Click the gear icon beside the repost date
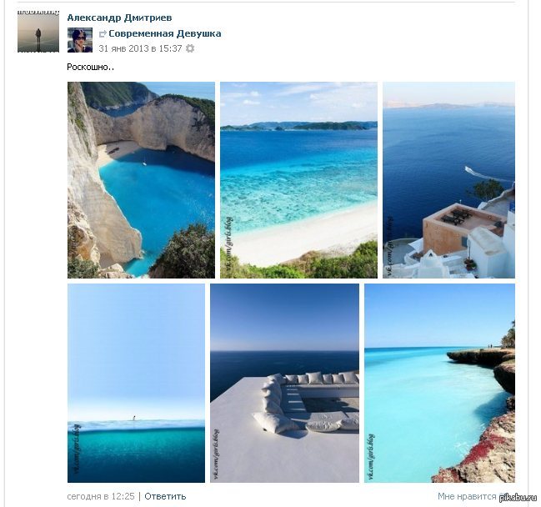The width and height of the screenshot is (541, 507). coord(190,49)
